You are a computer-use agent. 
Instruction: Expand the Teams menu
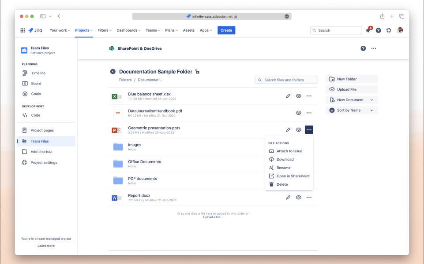tap(153, 30)
